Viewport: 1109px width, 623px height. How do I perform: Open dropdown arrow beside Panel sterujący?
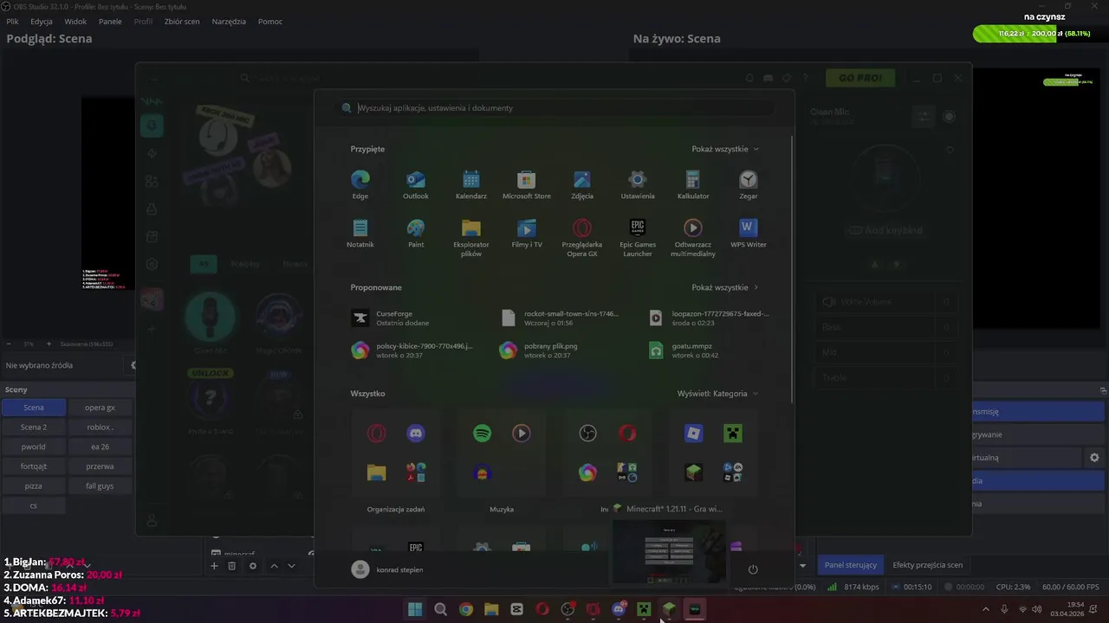(x=802, y=565)
